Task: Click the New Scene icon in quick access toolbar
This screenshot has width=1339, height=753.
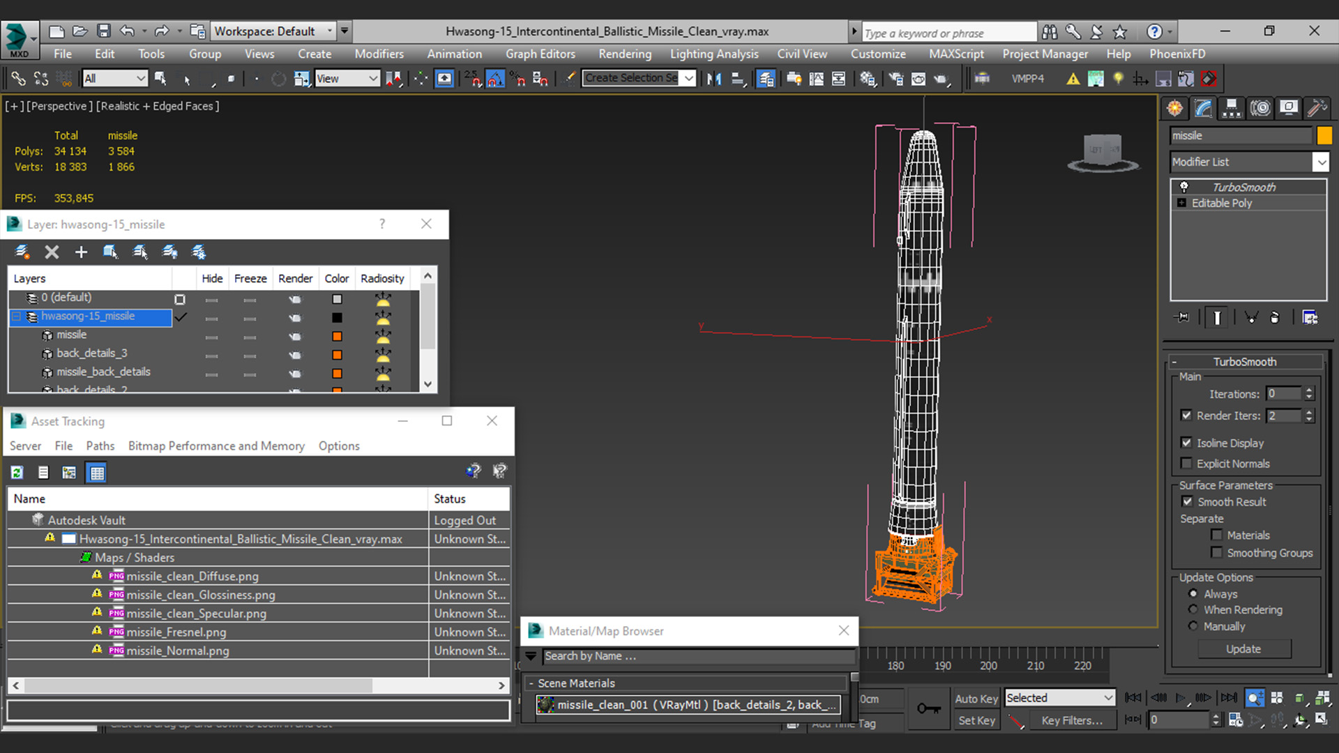Action: pos(56,31)
